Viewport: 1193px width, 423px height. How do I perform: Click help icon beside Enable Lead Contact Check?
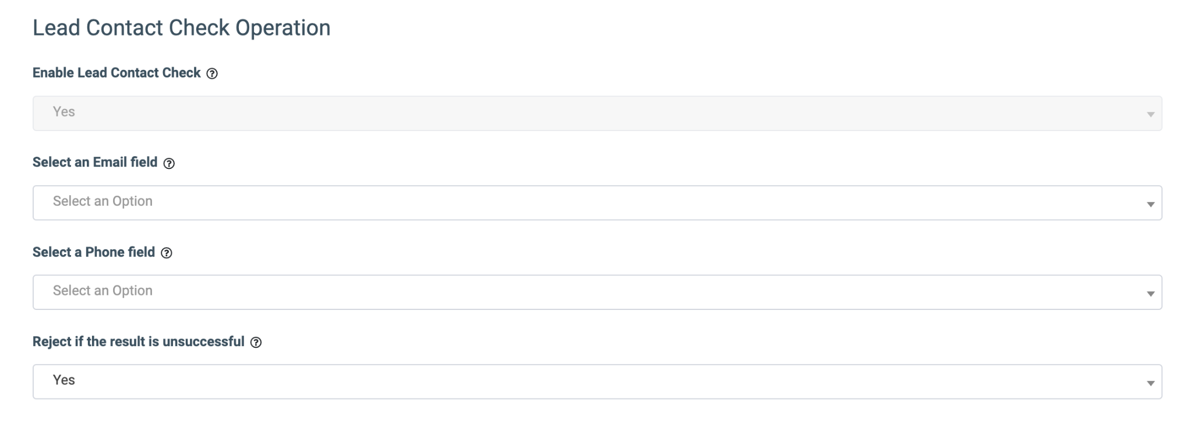212,73
